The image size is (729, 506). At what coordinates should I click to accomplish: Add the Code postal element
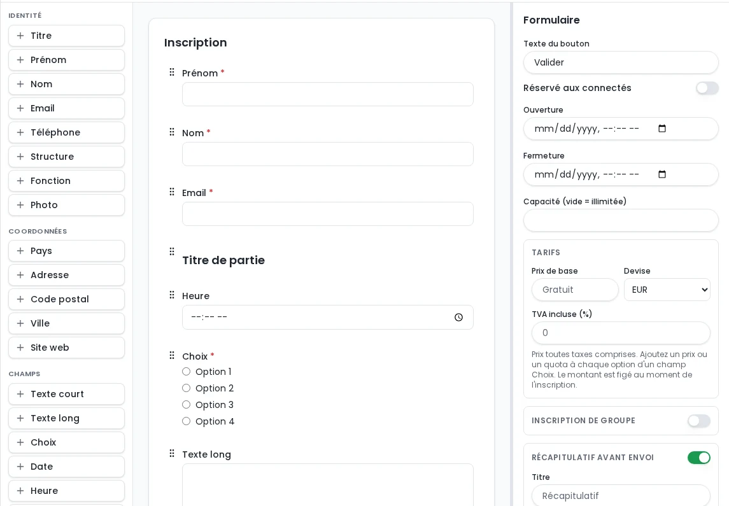66,299
